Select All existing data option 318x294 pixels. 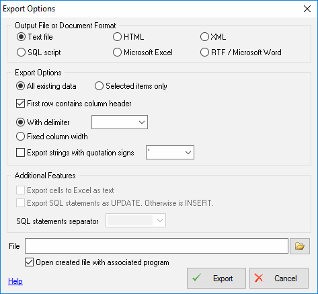[x=46, y=86]
